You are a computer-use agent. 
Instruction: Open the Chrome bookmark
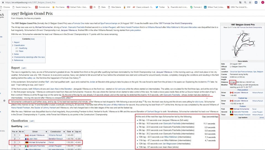click(x=5, y=7)
